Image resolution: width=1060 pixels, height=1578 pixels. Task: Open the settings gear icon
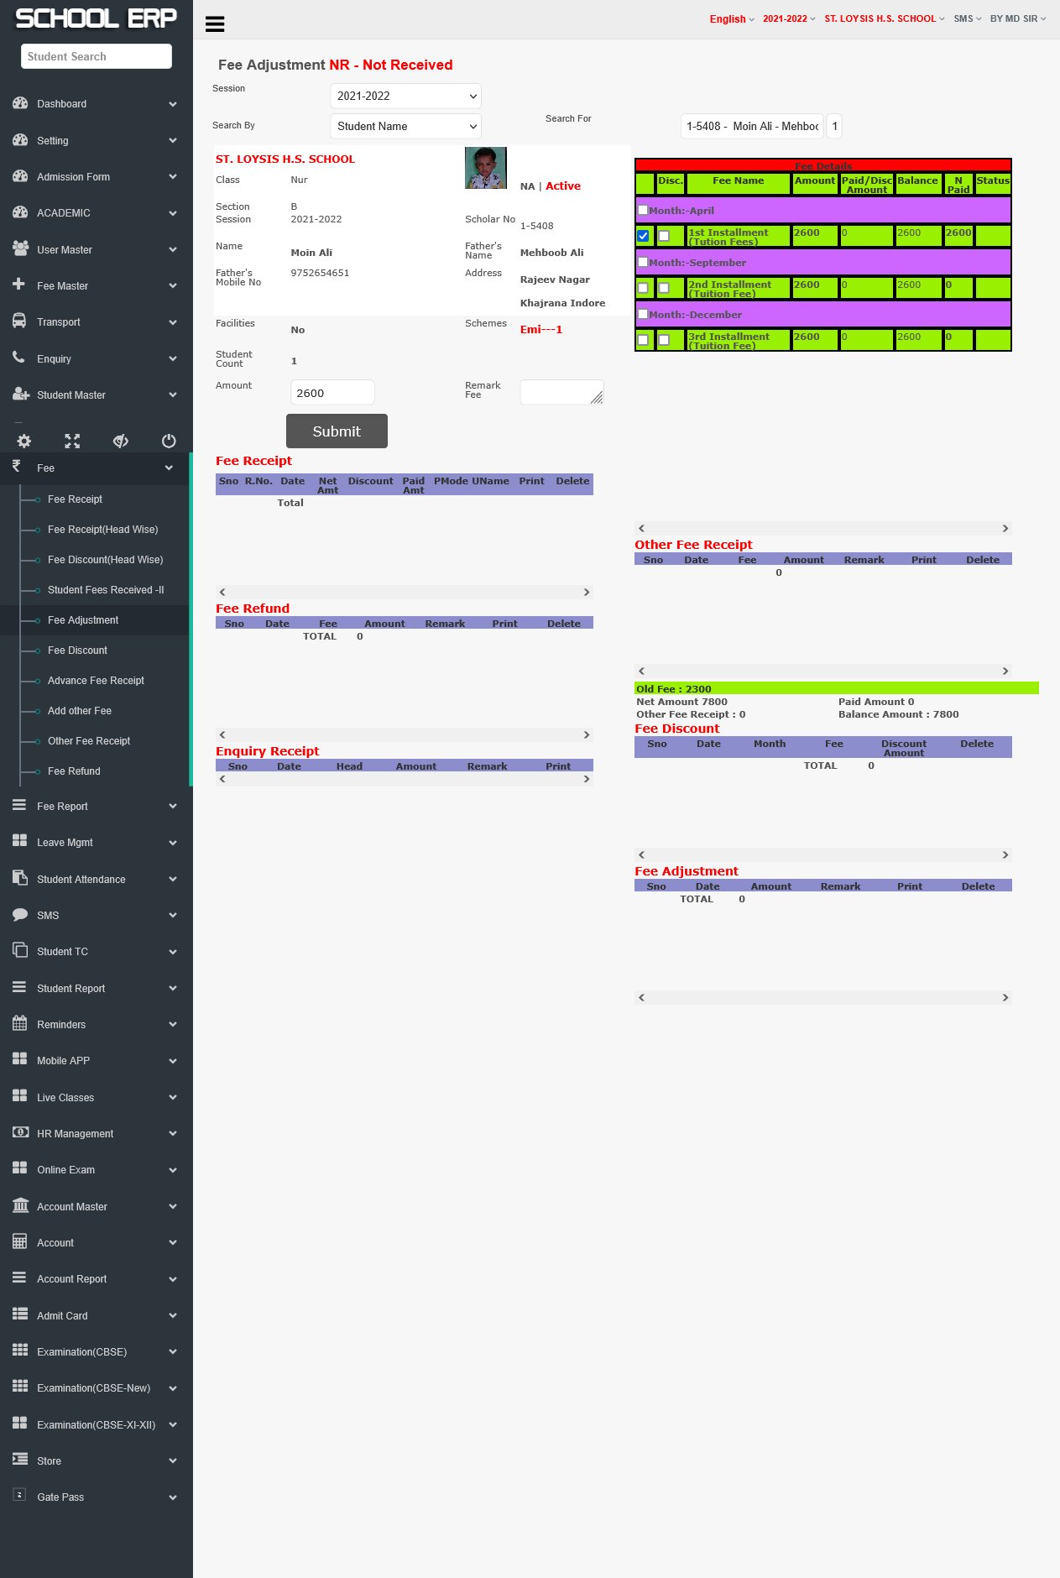(24, 441)
